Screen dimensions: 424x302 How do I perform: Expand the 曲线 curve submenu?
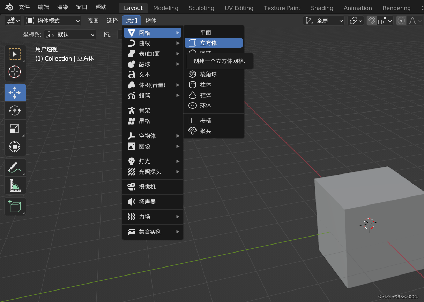coord(153,43)
